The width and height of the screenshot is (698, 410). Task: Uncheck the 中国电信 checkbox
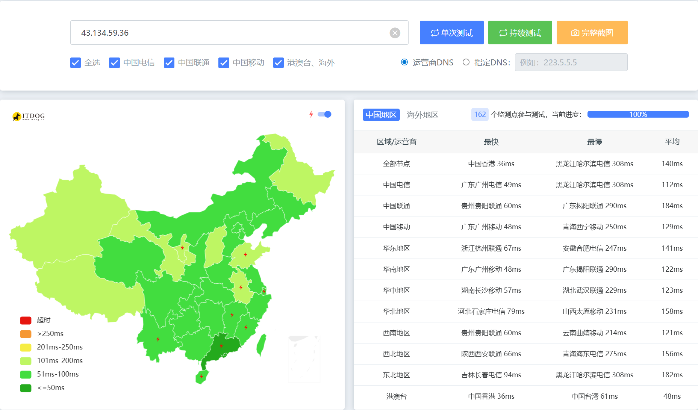pyautogui.click(x=114, y=63)
